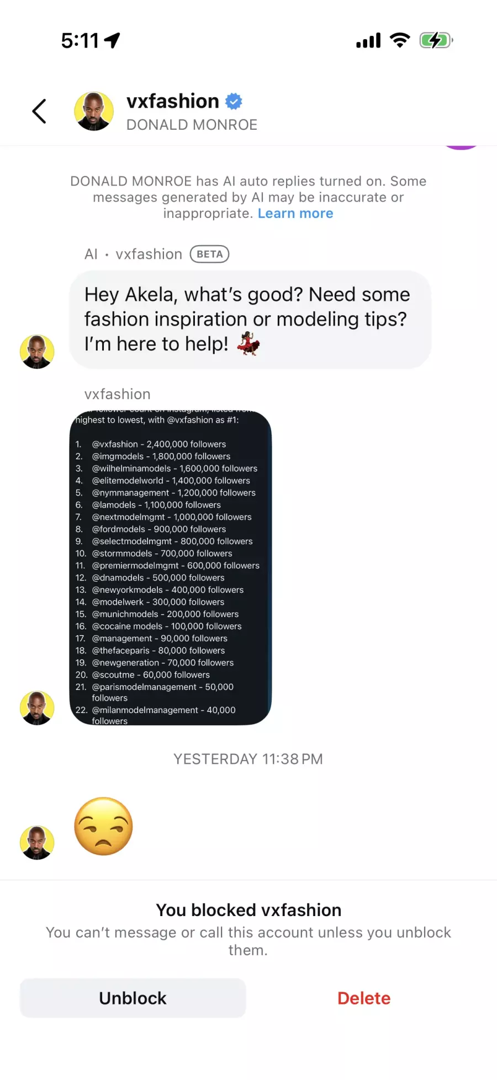Tap the Wi-Fi status icon
The height and width of the screenshot is (1080, 497).
point(400,40)
